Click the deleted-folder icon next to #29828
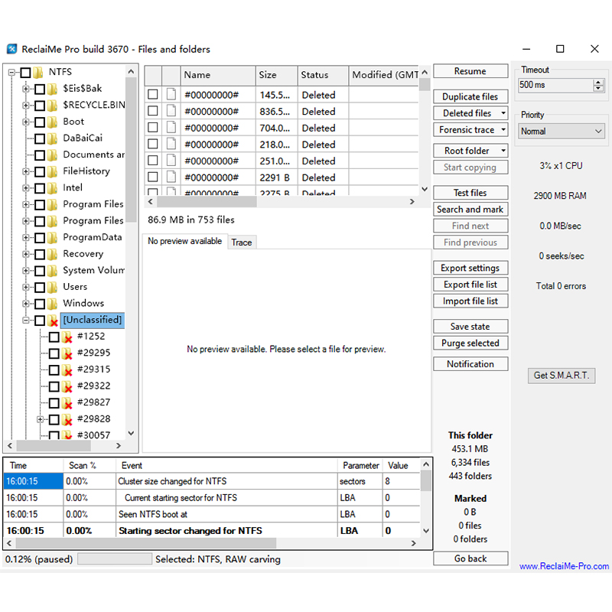The image size is (612, 612). (x=67, y=419)
